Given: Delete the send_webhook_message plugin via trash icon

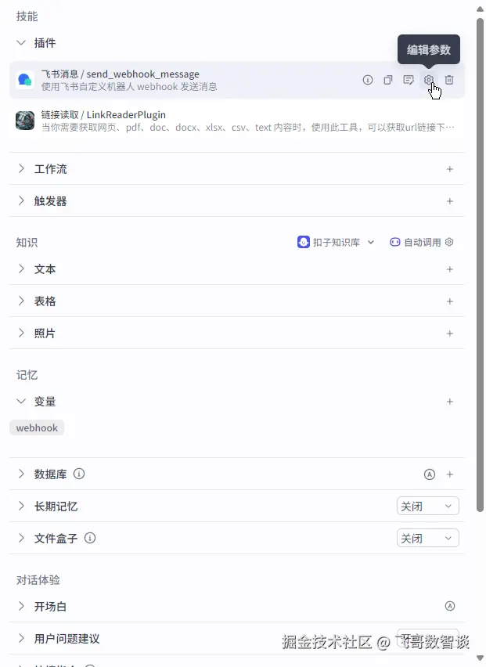Looking at the screenshot, I should click(449, 80).
